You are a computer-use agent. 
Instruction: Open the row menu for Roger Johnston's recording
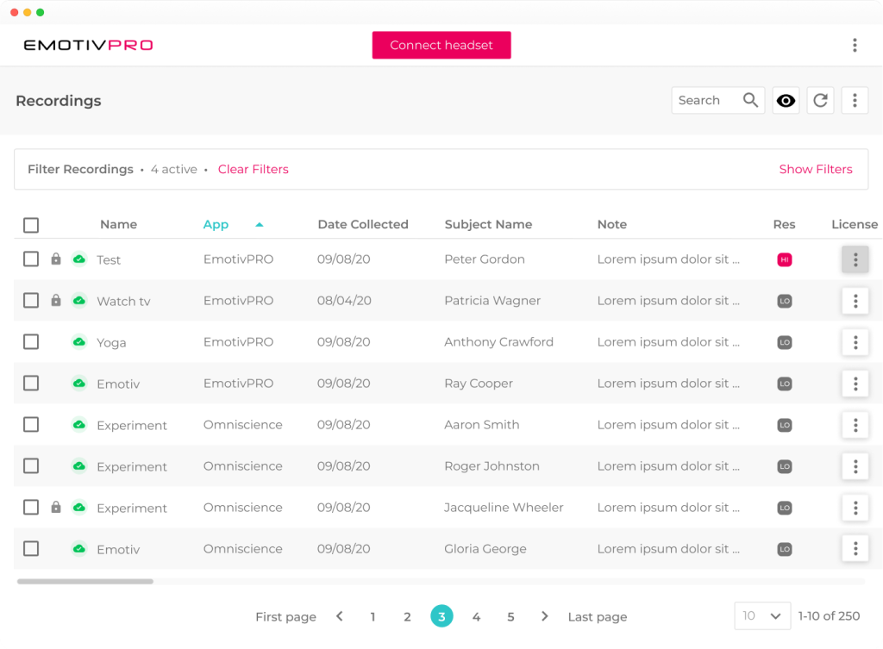[855, 466]
